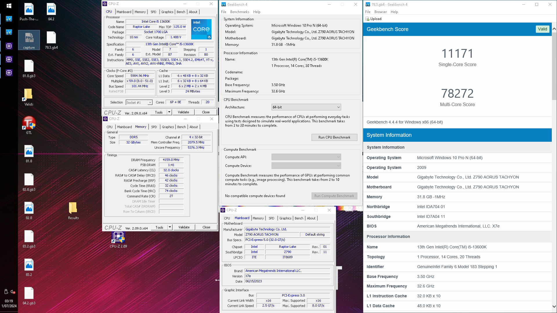The height and width of the screenshot is (313, 557).
Task: Switch to SPD tab in Memory CPU-Z window
Action: 154,127
